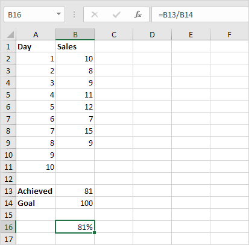Select column A header
The height and width of the screenshot is (245, 249).
point(36,34)
